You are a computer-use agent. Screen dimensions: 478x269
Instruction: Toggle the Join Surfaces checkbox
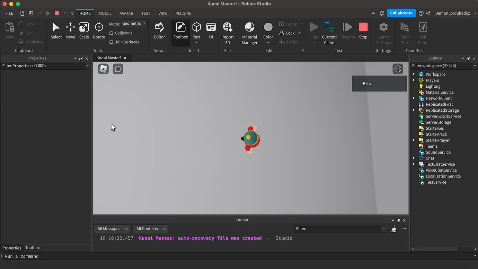111,42
